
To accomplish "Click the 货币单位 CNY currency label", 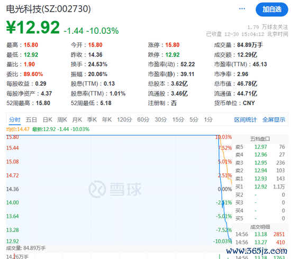I will click(234, 103).
